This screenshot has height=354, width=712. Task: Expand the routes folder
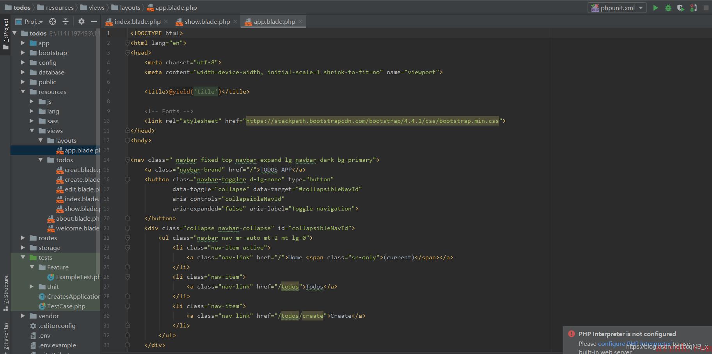pyautogui.click(x=23, y=238)
